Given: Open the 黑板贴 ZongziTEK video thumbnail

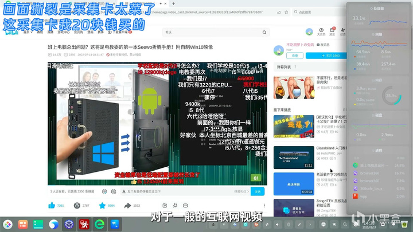Looking at the screenshot, I should [294, 208].
